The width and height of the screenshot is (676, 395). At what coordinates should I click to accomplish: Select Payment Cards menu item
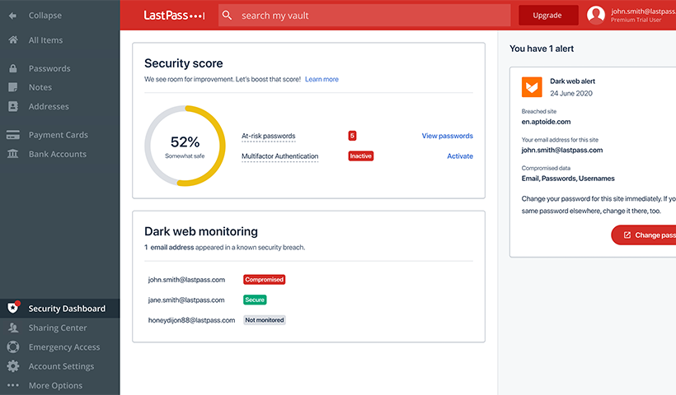59,135
